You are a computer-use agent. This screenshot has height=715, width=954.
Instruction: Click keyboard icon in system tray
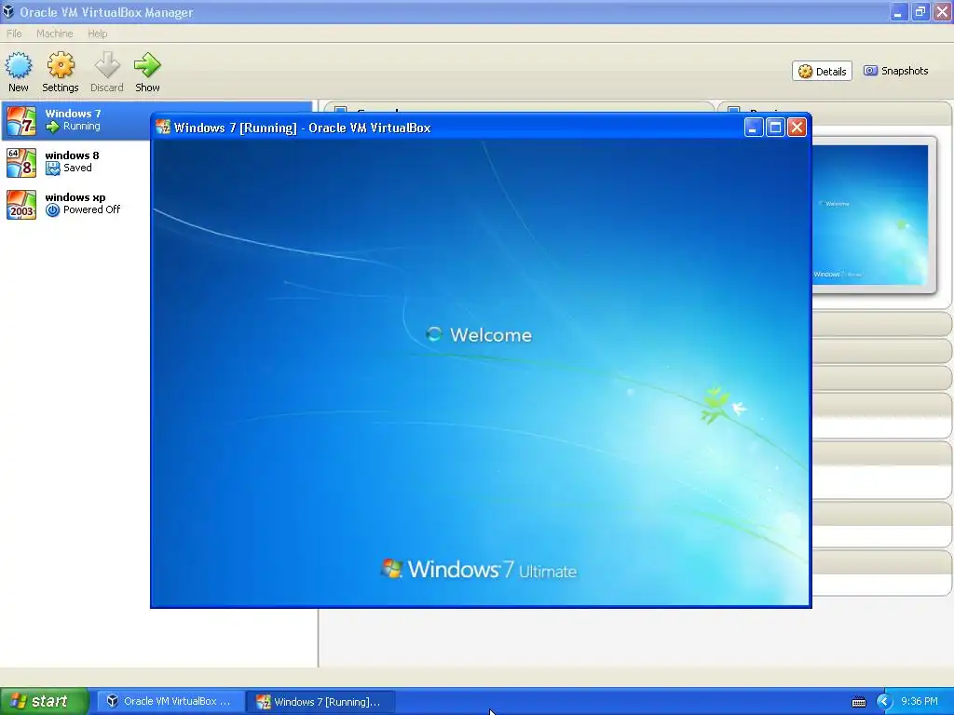(x=859, y=702)
